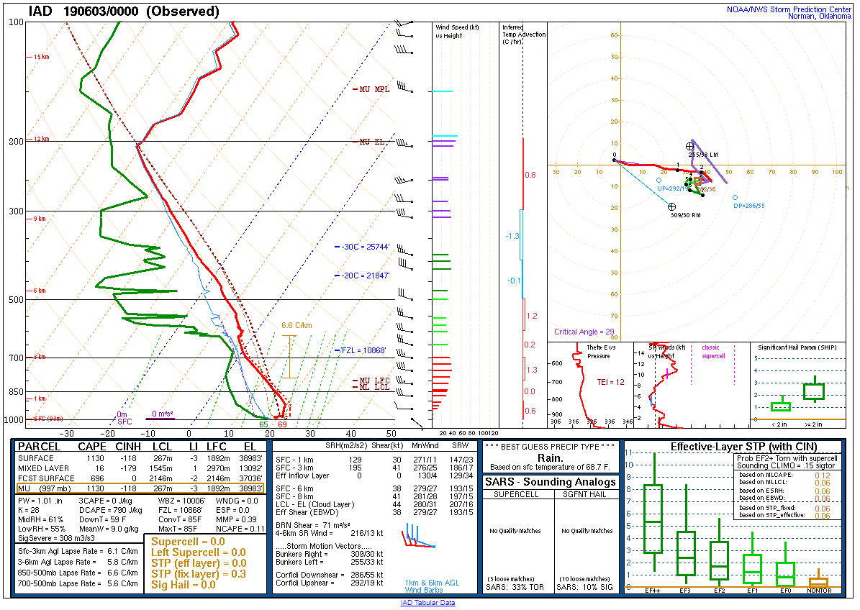The image size is (860, 610).
Task: Click the Inferred Temp Advection heading
Action: pos(524,34)
